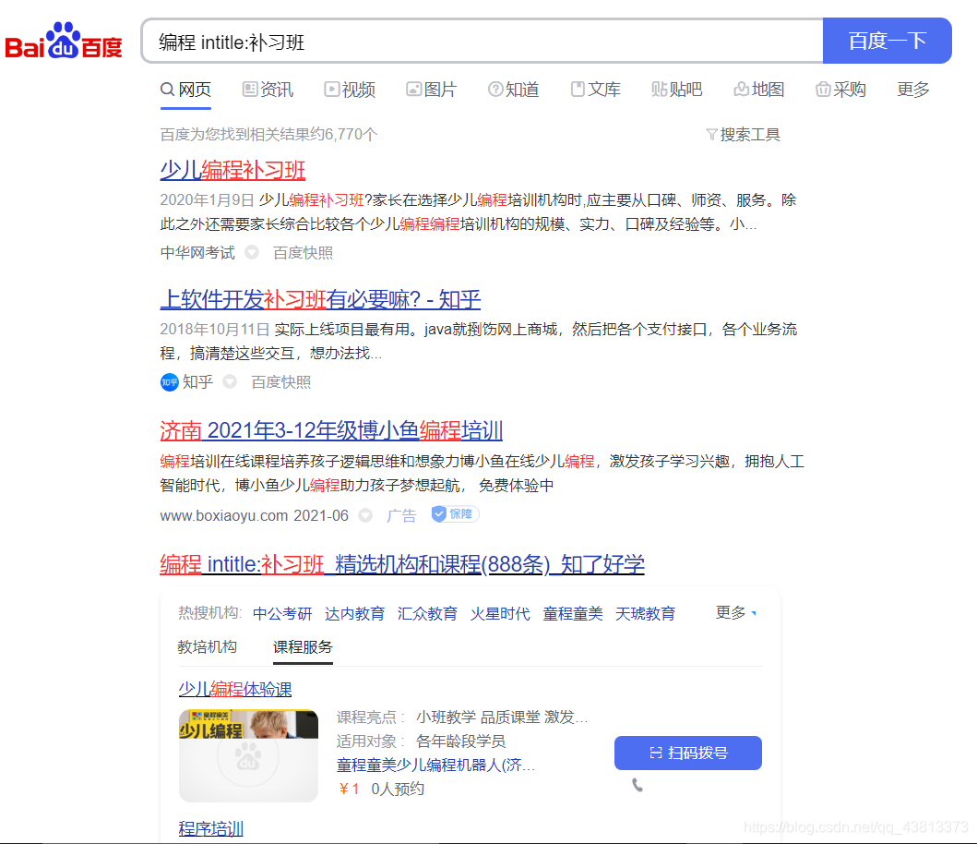Switch to the 网页 tab
This screenshot has width=977, height=844.
click(185, 90)
